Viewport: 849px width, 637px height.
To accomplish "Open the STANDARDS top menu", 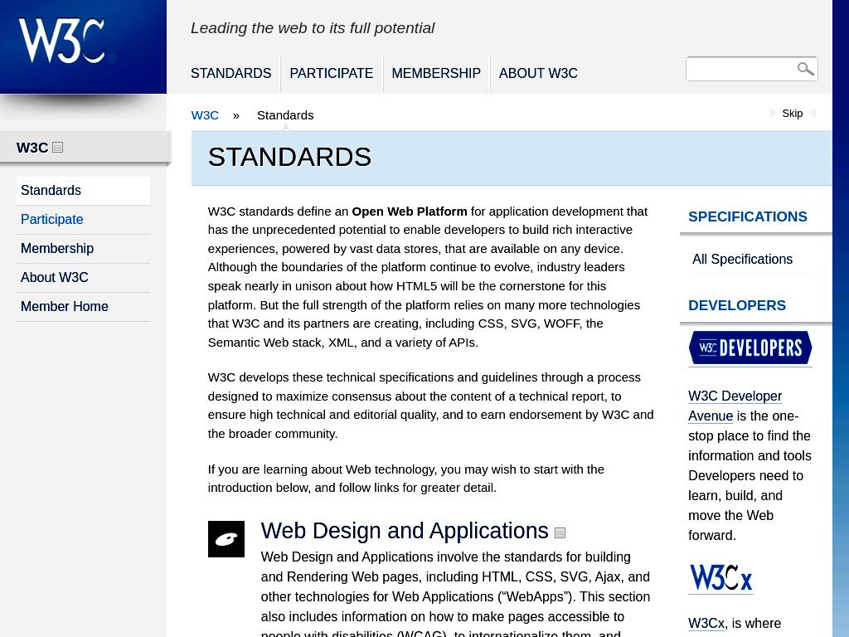I will 230,73.
